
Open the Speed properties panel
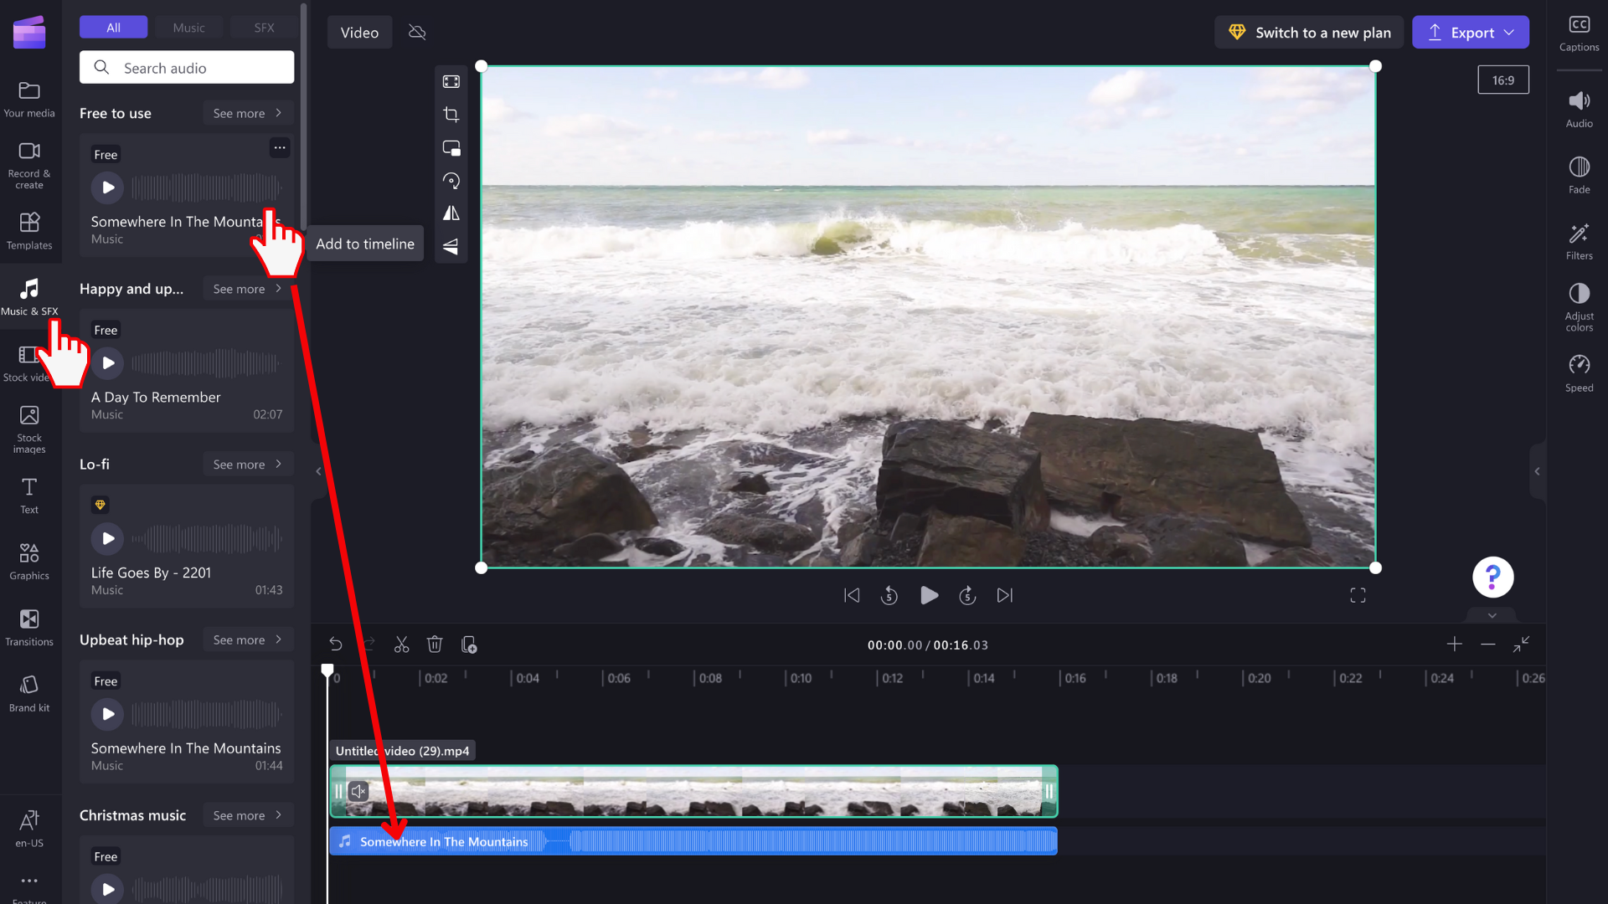(x=1579, y=373)
